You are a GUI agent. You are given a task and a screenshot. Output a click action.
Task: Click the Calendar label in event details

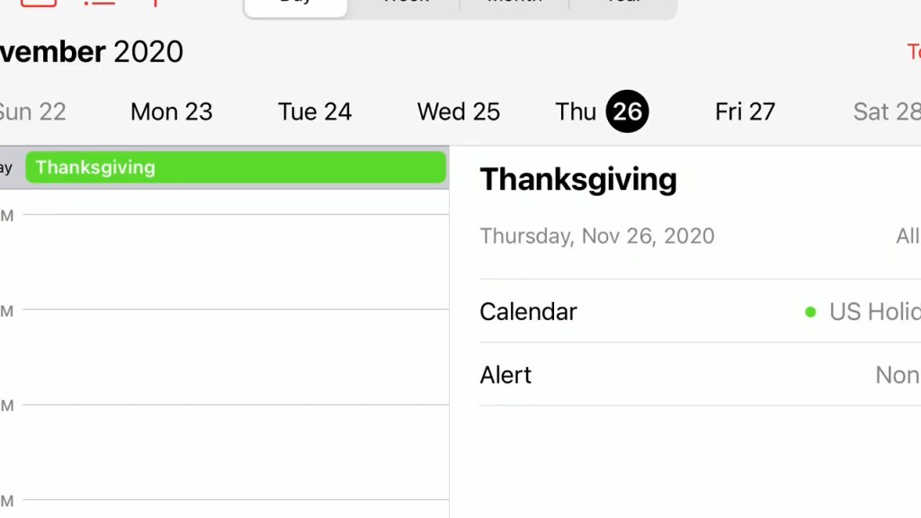click(528, 312)
